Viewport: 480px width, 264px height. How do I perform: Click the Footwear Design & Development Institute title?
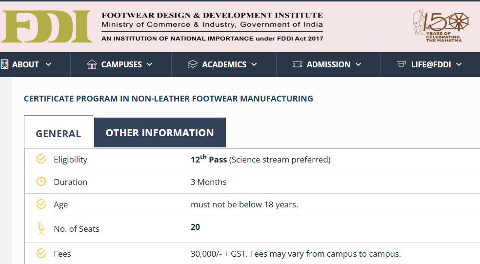point(212,16)
